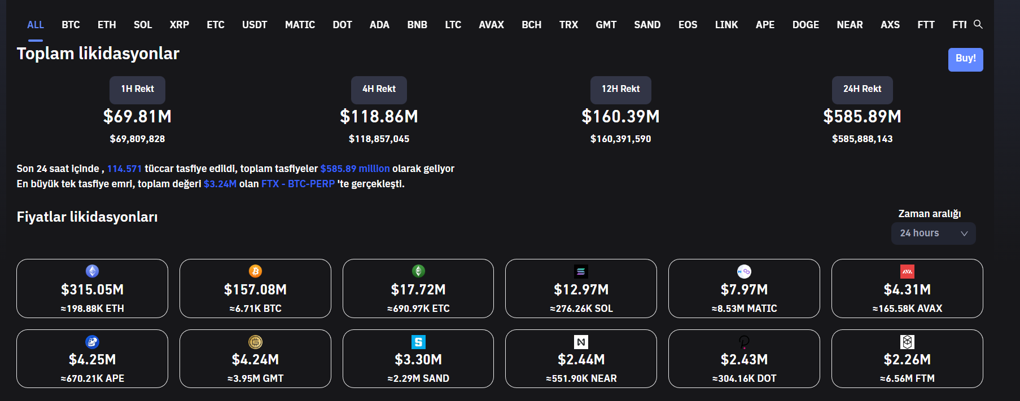
Task: Click the Polygon MATIC icon
Action: (x=744, y=271)
